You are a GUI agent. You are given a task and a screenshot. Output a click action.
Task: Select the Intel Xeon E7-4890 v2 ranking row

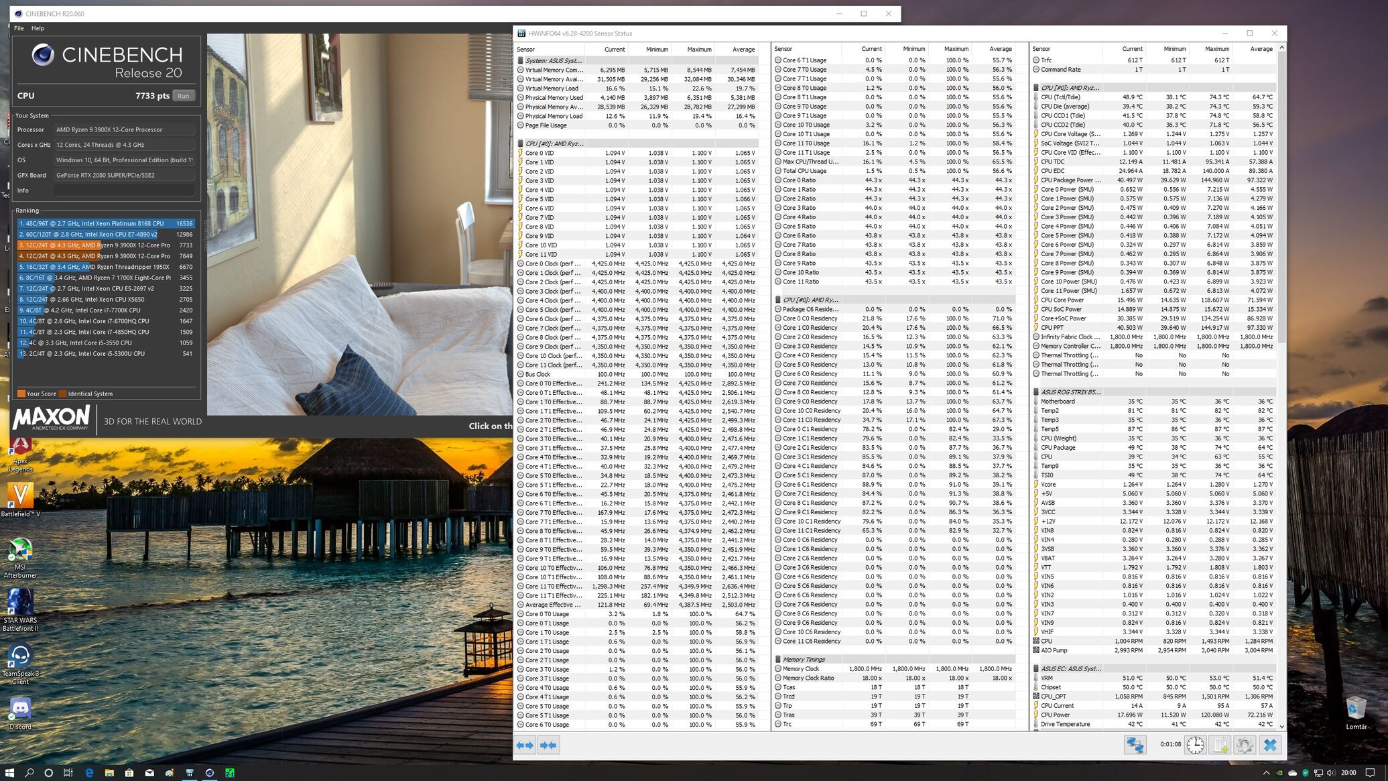(x=106, y=234)
